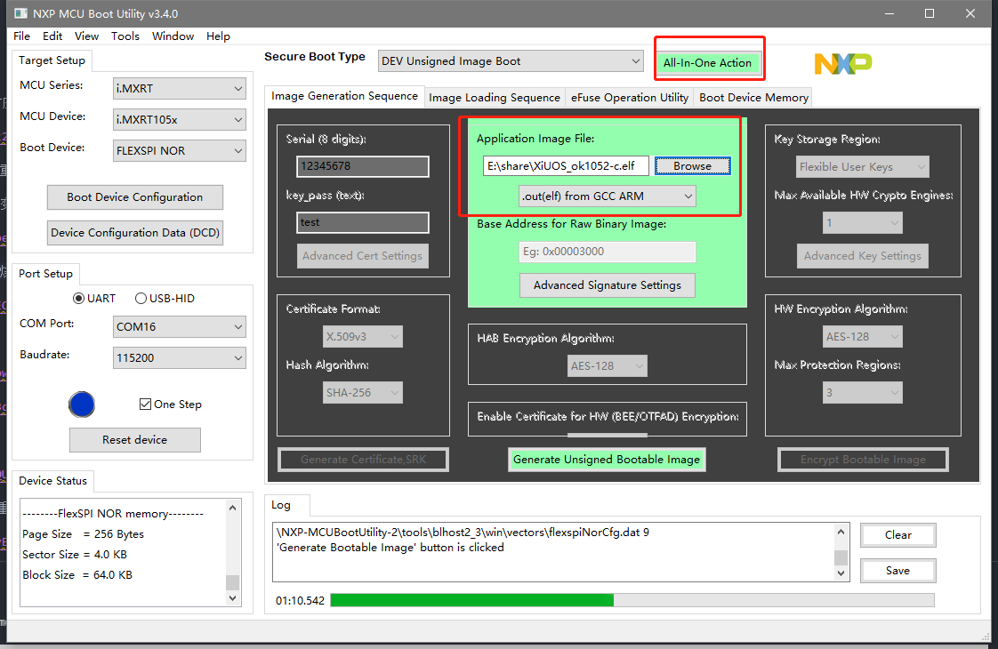Click the NXP logo
Image resolution: width=998 pixels, height=649 pixels.
pyautogui.click(x=843, y=64)
